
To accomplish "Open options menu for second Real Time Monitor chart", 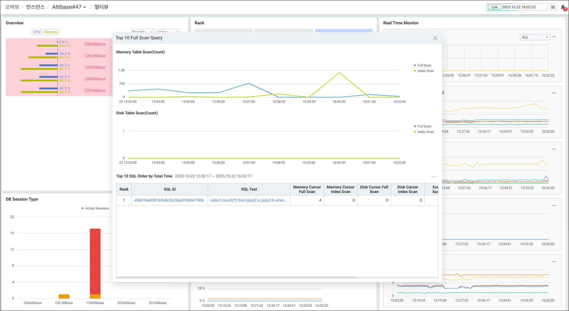I will tap(554, 93).
